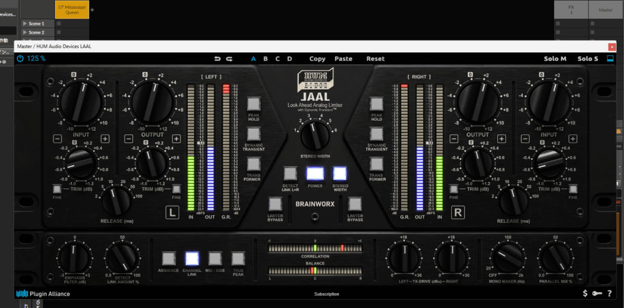Click Solo M button
The image size is (624, 308).
point(555,58)
